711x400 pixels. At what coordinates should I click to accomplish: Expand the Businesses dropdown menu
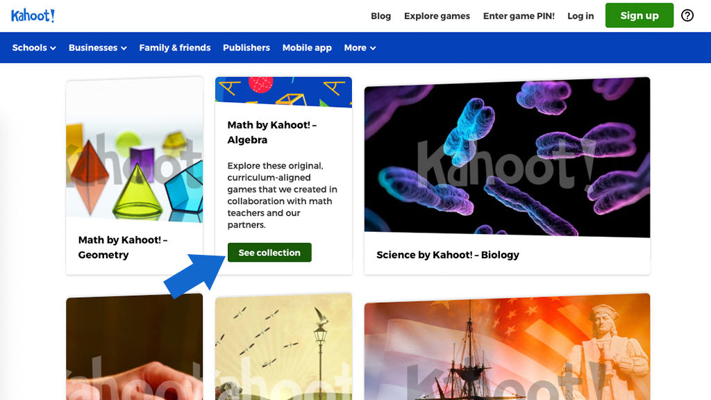pos(97,48)
